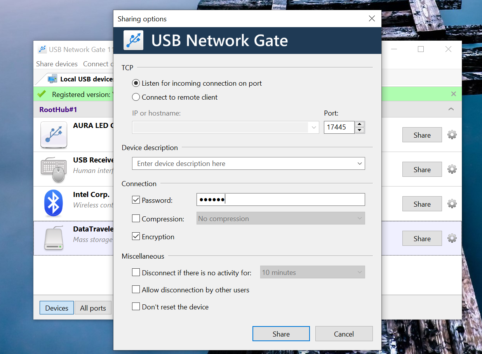Click the Intel Corp. Bluetooth icon
This screenshot has height=354, width=482.
(x=54, y=204)
